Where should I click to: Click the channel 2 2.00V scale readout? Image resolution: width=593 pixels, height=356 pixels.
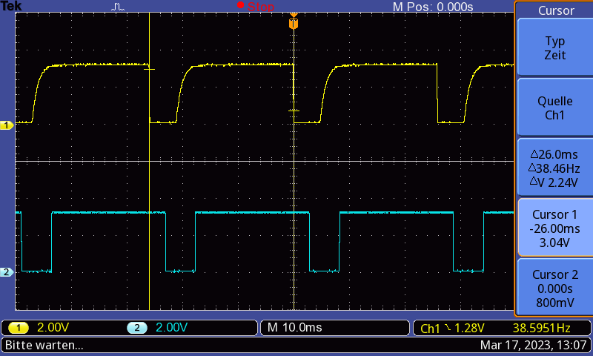coord(171,328)
